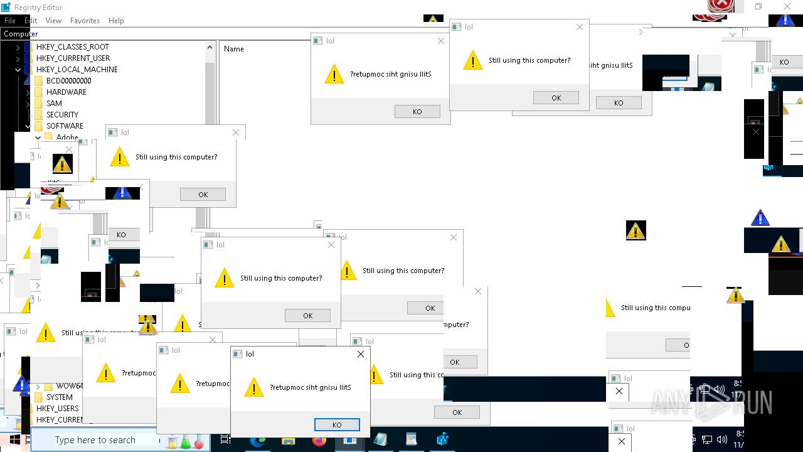Open the View menu in Registry Editor

tap(53, 21)
